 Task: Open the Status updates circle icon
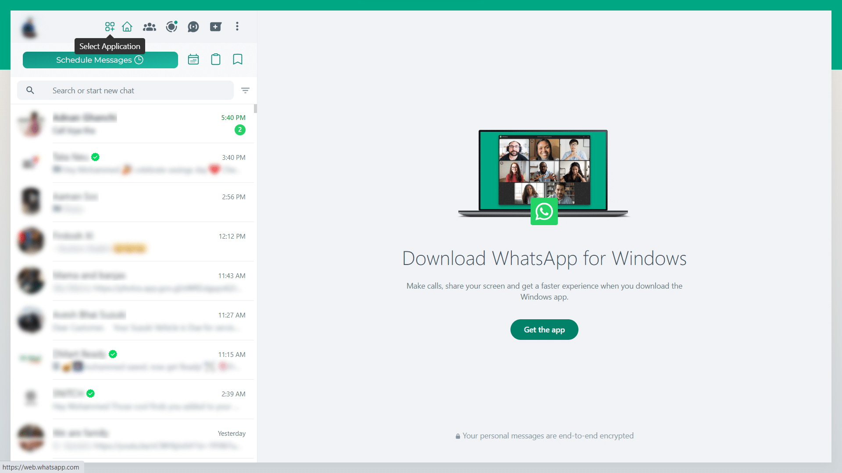(171, 27)
